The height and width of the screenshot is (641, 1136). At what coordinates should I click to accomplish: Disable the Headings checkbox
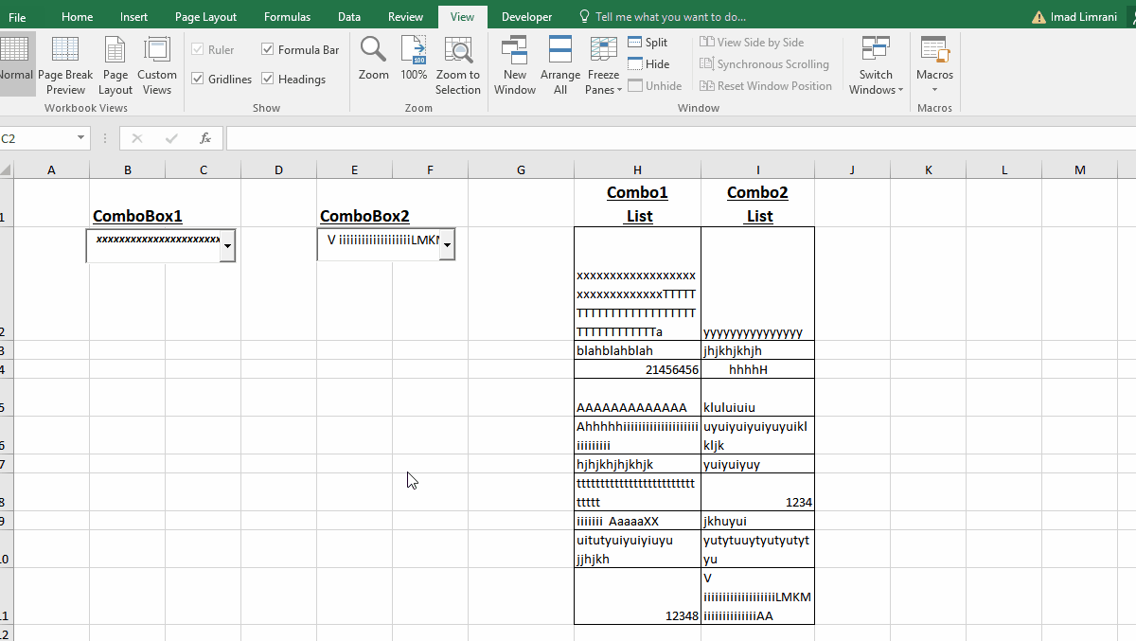[268, 79]
